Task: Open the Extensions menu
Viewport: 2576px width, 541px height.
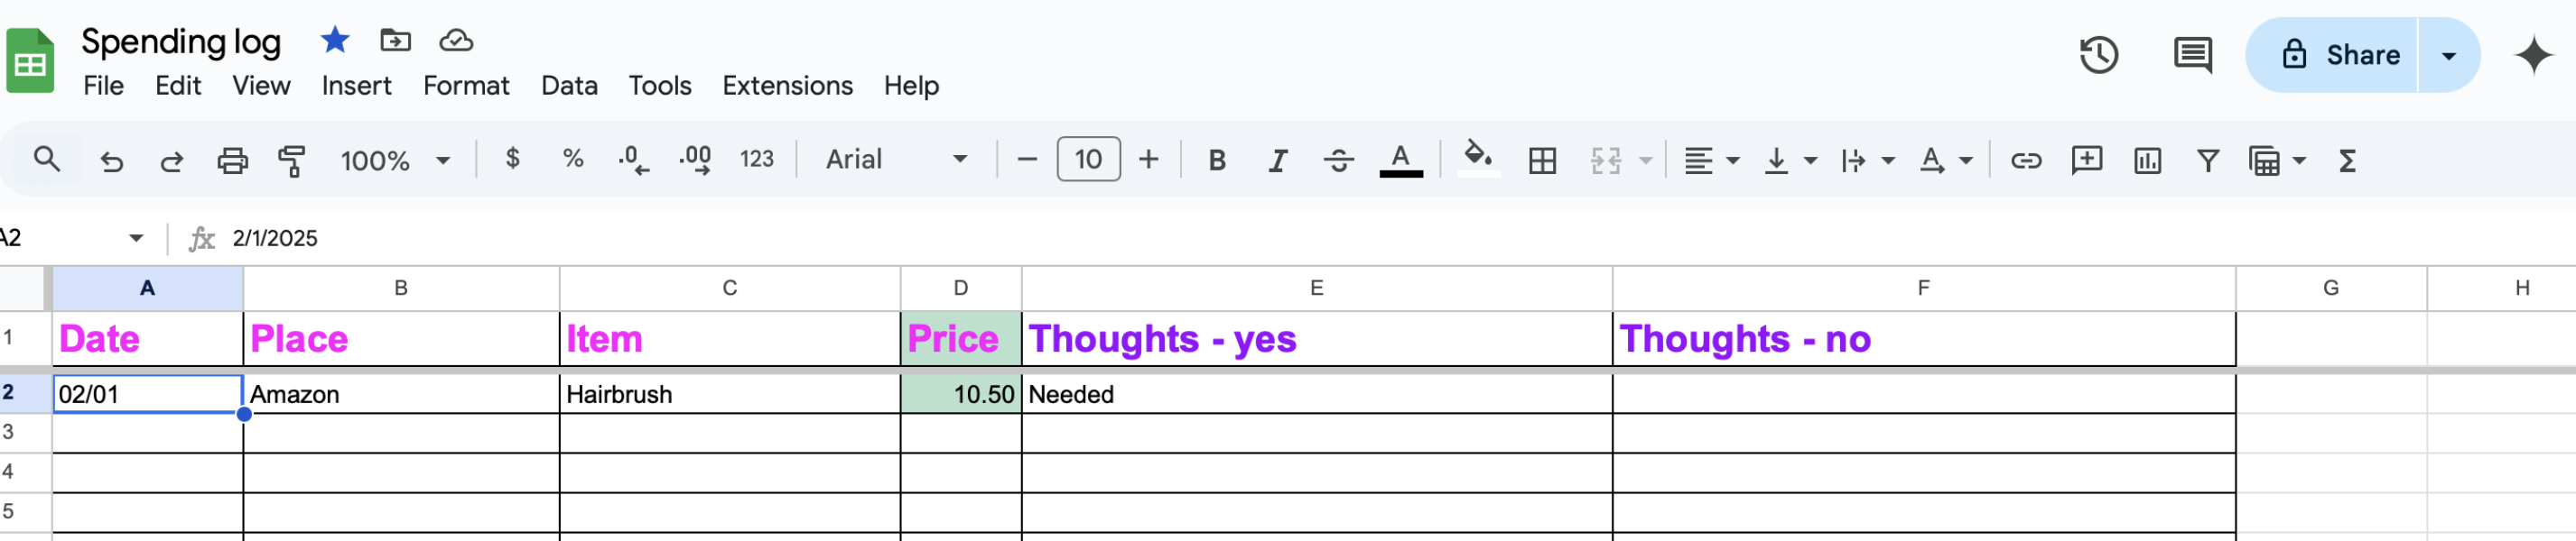Action: tap(787, 86)
